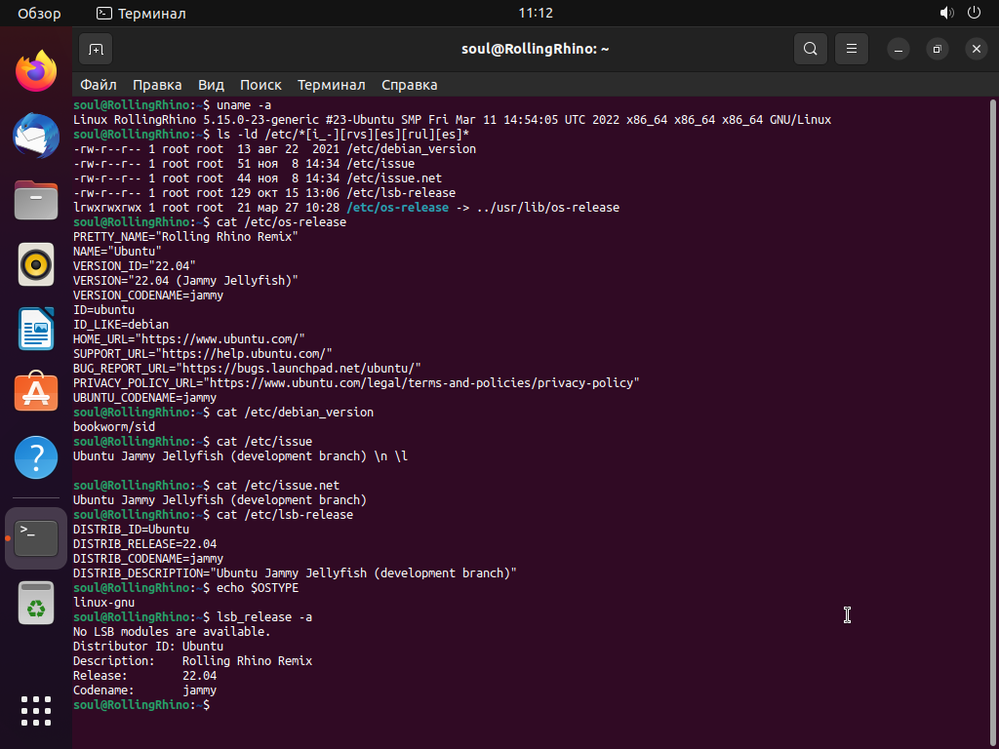Click the last empty shell prompt
The width and height of the screenshot is (999, 749).
point(141,705)
